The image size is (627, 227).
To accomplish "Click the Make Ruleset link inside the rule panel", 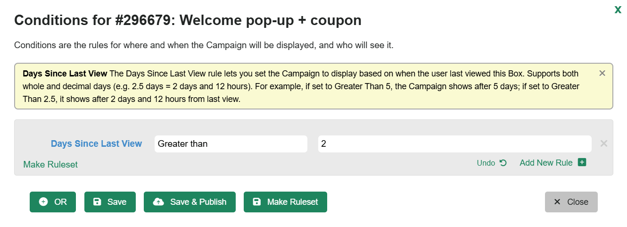I will click(50, 164).
